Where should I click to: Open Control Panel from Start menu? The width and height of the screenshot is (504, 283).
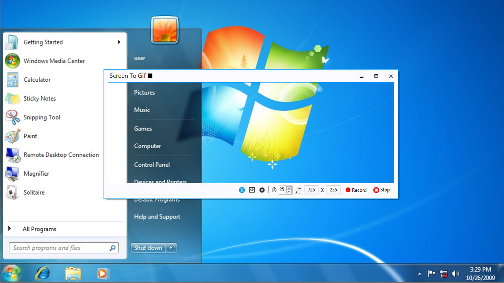152,165
